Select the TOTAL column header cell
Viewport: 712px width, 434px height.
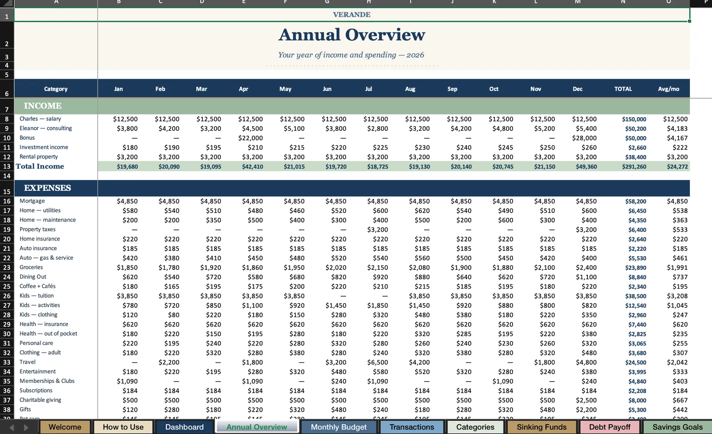[x=623, y=88]
